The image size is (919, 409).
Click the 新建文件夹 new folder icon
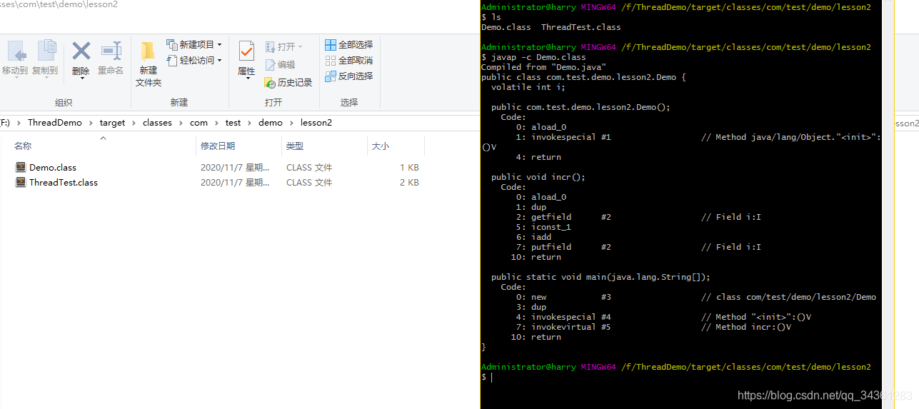pos(148,51)
